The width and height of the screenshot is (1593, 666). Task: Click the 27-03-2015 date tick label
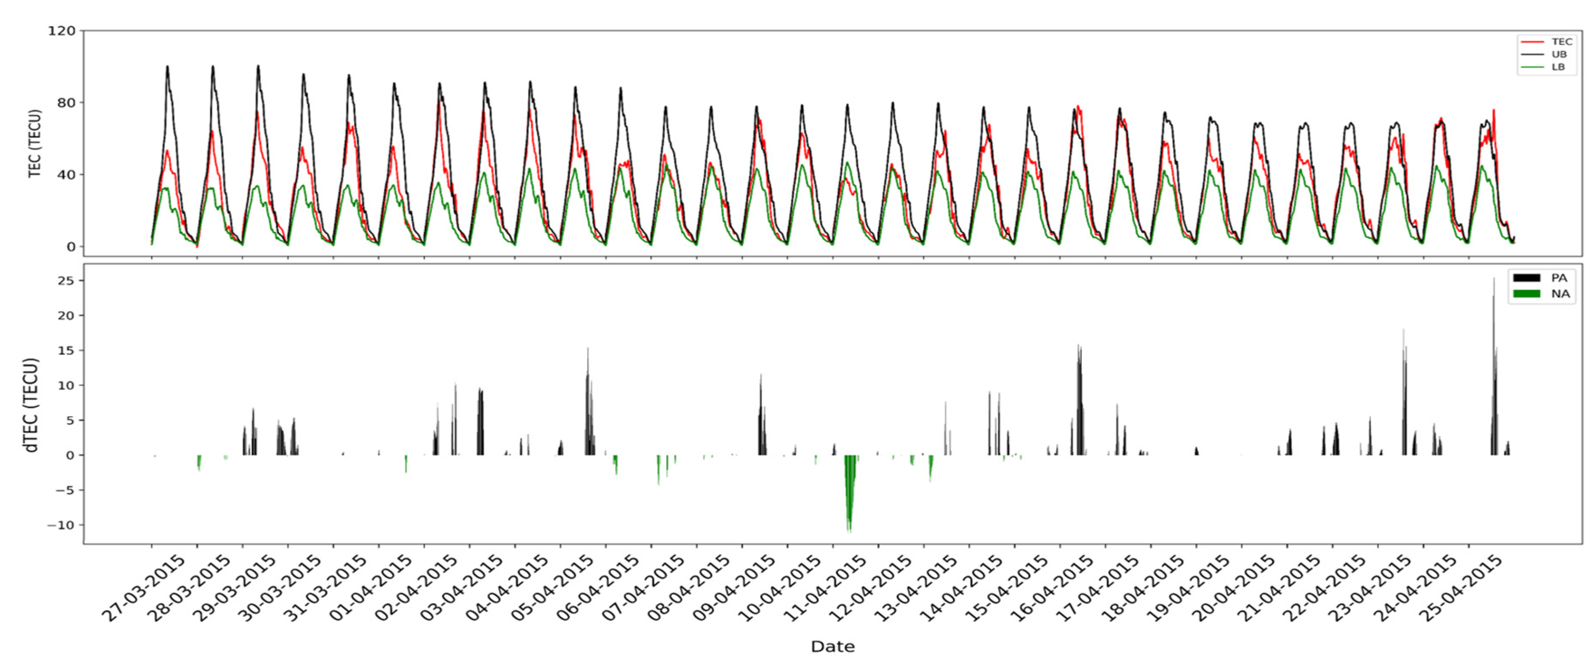coord(143,589)
